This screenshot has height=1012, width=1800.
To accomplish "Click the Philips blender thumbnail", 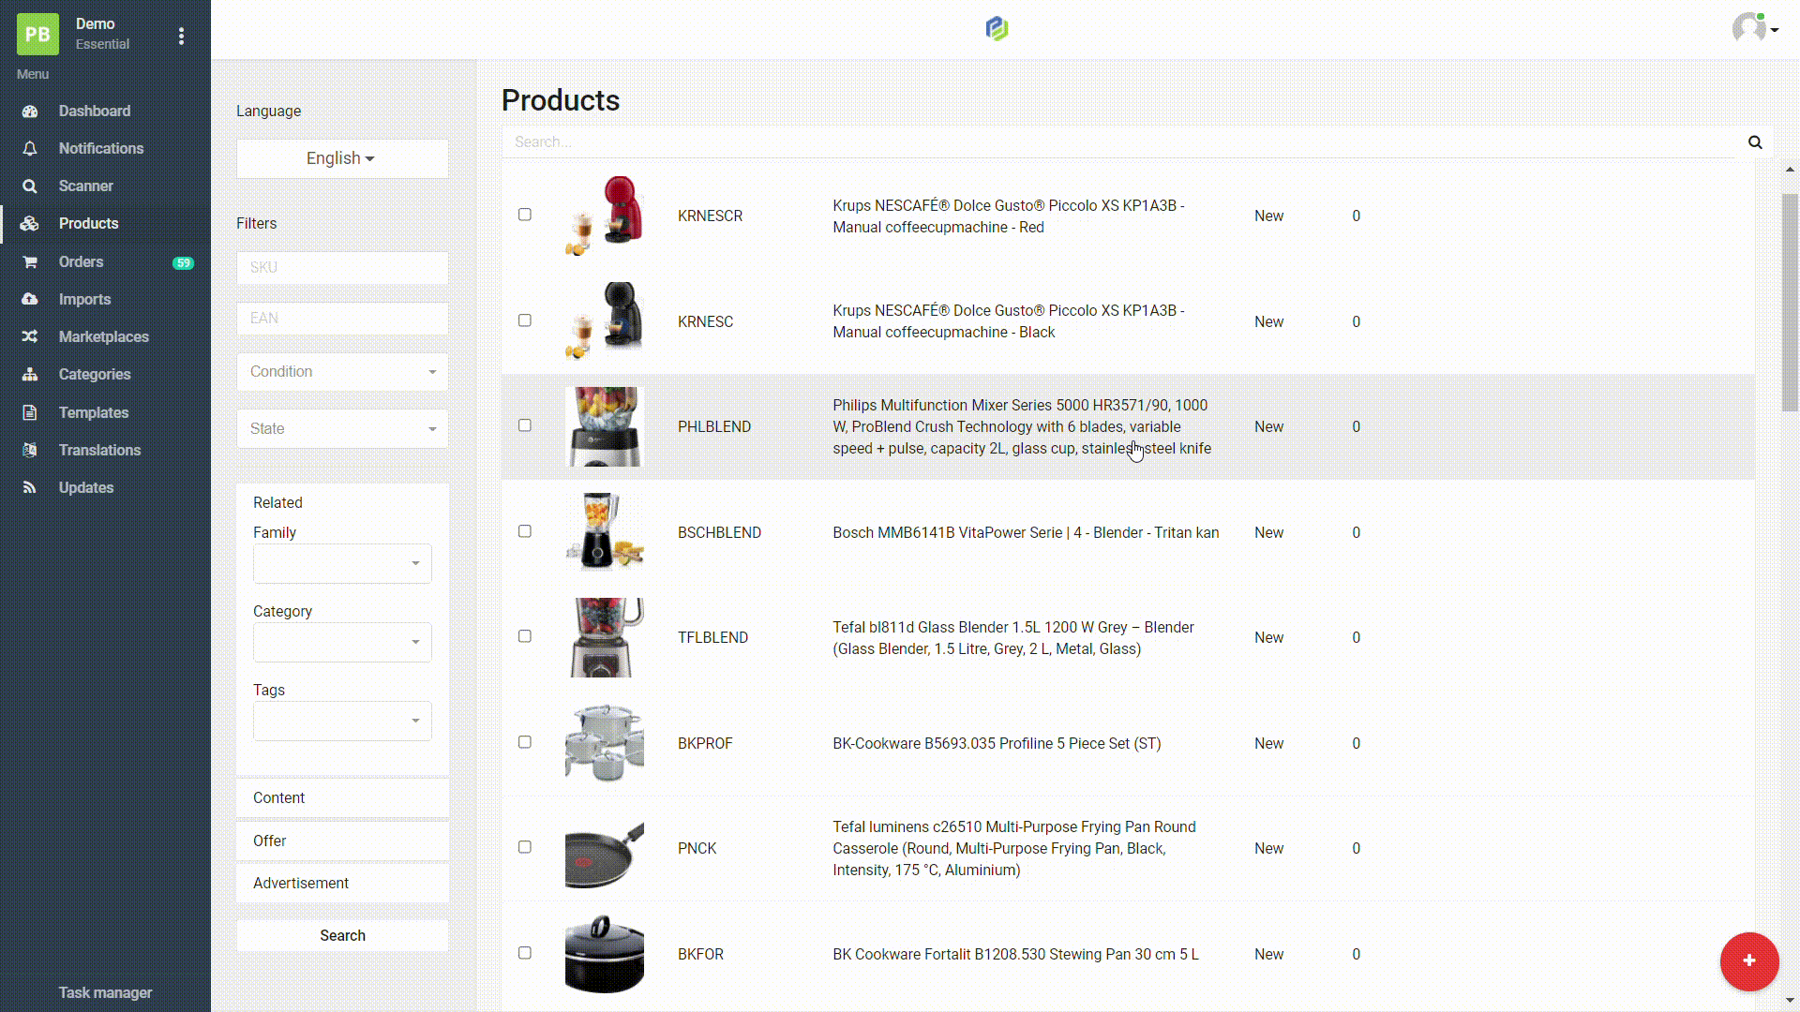I will (x=605, y=427).
